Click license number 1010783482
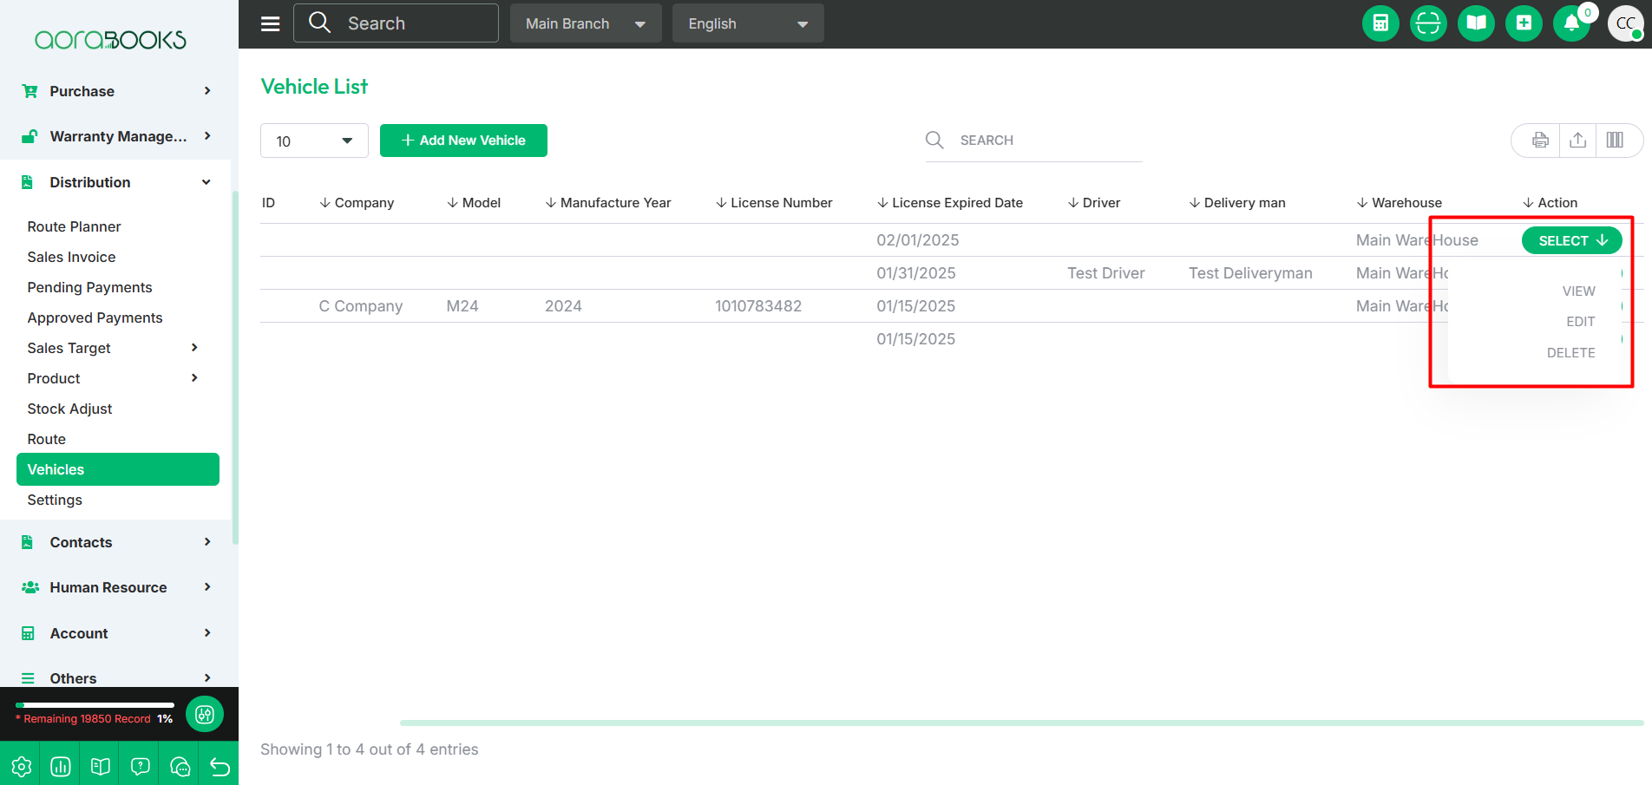The image size is (1652, 785). click(758, 306)
